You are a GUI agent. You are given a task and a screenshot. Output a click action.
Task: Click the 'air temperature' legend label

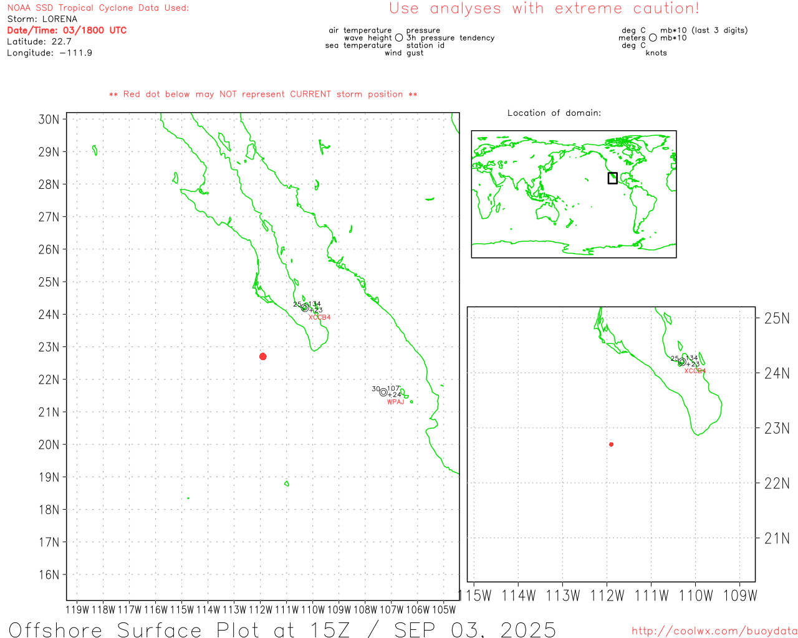pos(360,31)
